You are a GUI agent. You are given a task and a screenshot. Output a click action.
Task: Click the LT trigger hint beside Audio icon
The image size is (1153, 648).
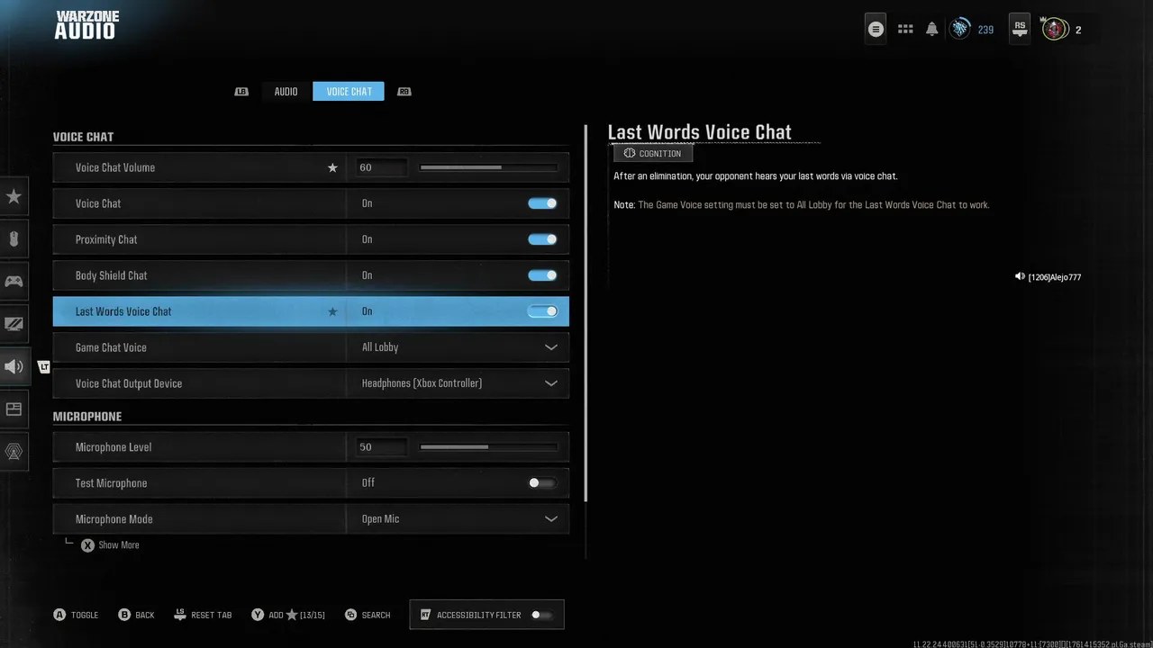pos(43,366)
